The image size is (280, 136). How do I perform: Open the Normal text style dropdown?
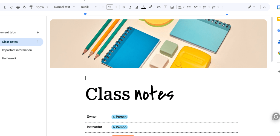click(64, 7)
